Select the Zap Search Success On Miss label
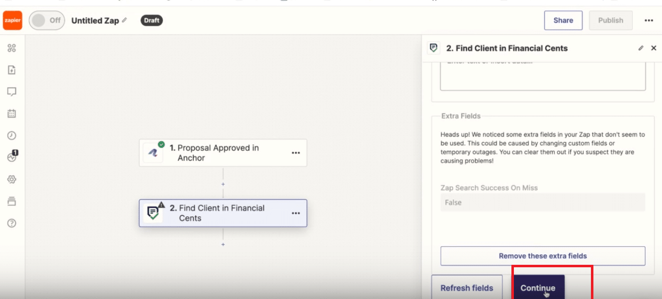The width and height of the screenshot is (662, 299). (489, 188)
